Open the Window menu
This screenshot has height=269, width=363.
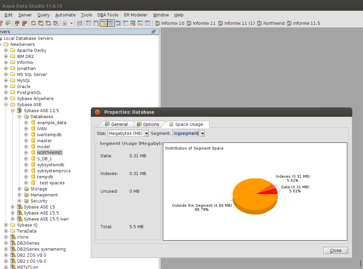pyautogui.click(x=161, y=15)
